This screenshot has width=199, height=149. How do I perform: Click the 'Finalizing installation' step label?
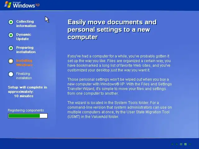[x=24, y=76]
